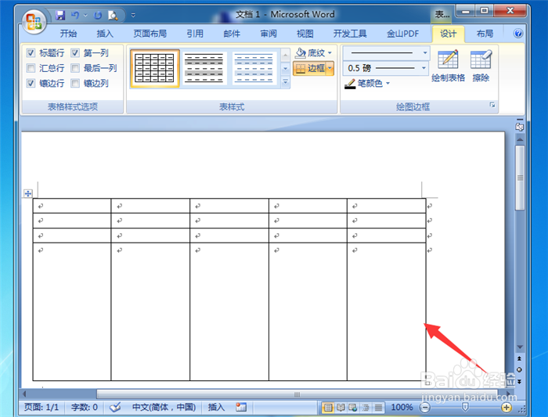Image resolution: width=548 pixels, height=417 pixels.
Task: Click the spelling check status icon
Action: [114, 407]
